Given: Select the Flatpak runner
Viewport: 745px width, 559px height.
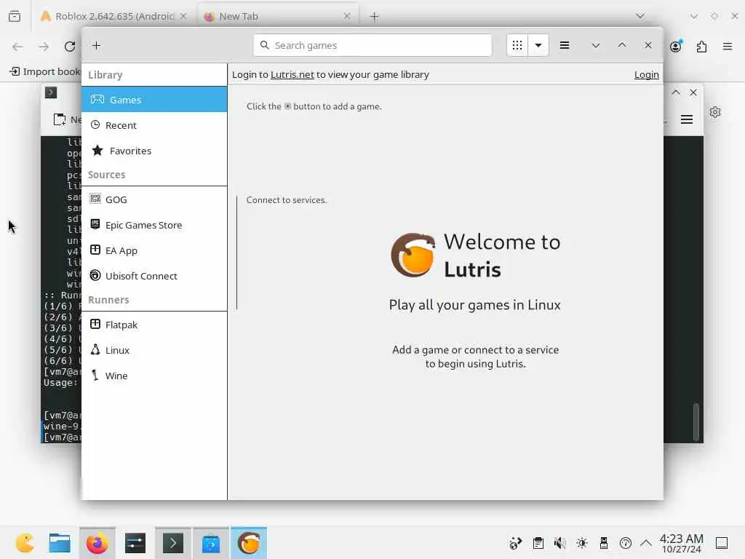Looking at the screenshot, I should (x=154, y=325).
